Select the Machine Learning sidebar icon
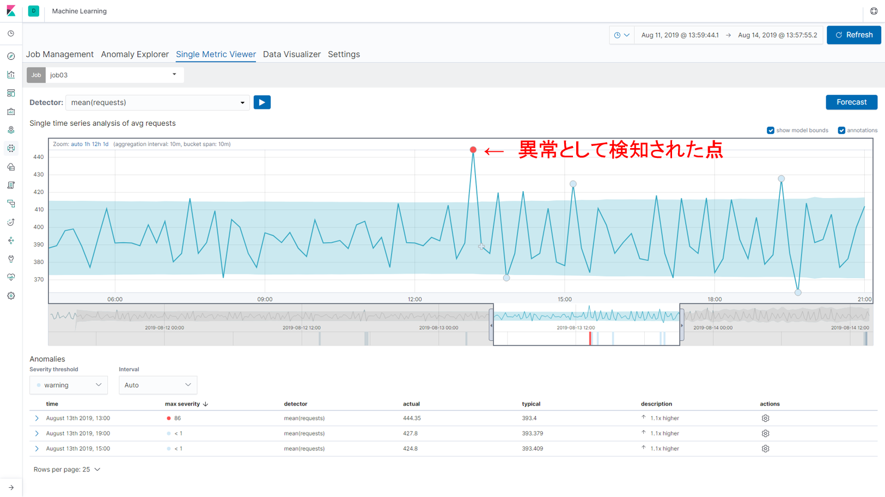Screen dimensions: 885x497 click(11, 148)
